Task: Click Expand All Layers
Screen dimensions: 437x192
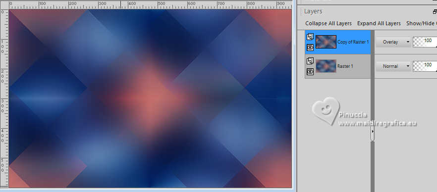Action: (x=379, y=23)
